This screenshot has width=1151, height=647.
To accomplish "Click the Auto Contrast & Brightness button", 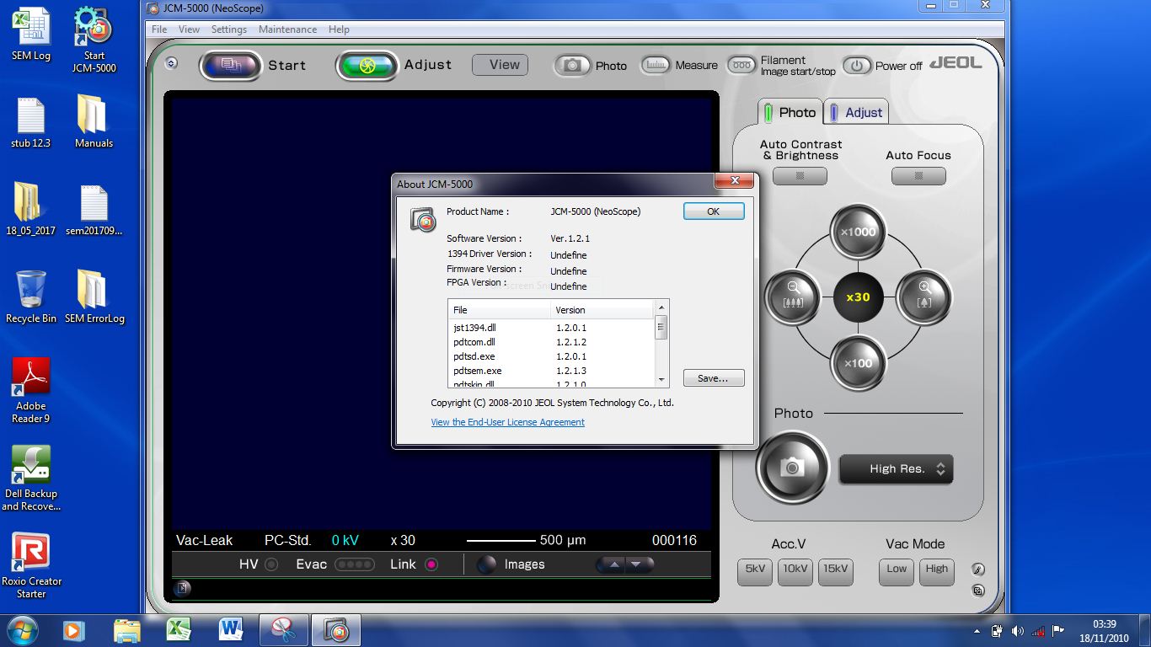I will 800,176.
